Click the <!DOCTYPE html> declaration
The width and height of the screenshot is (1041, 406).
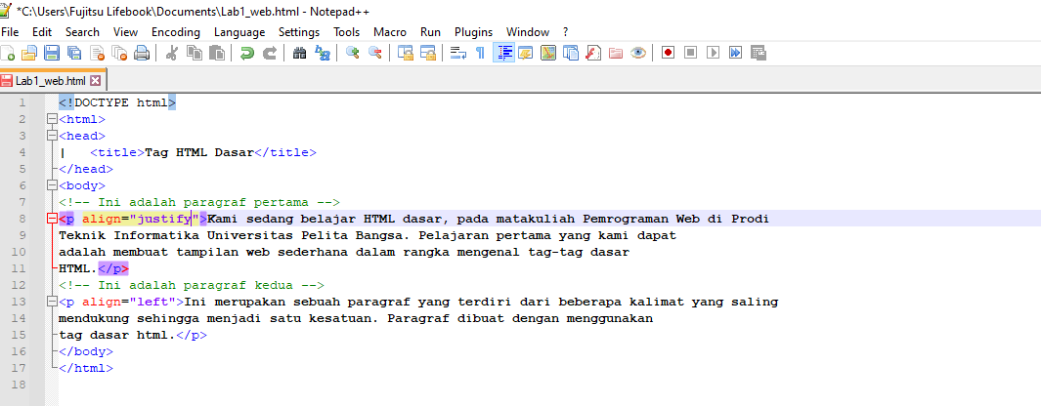click(117, 102)
